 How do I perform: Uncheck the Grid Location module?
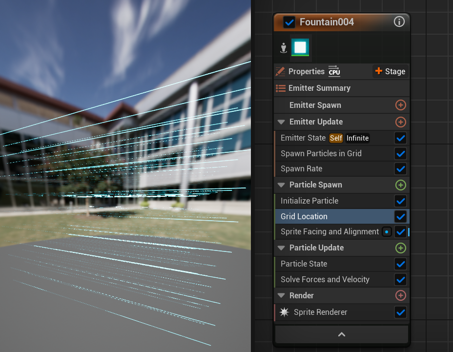click(x=400, y=216)
